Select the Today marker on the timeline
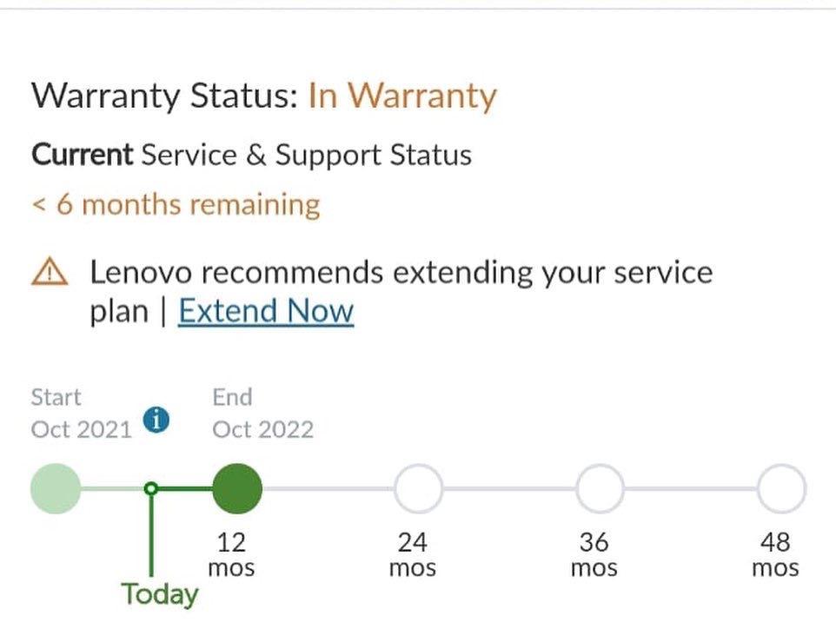Image resolution: width=836 pixels, height=629 pixels. point(150,489)
